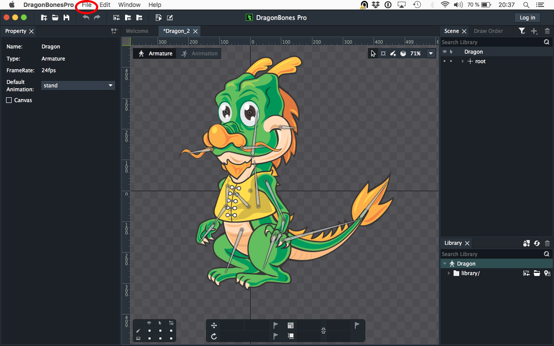Open macOS Spotlight search
554x346 pixels.
point(526,5)
